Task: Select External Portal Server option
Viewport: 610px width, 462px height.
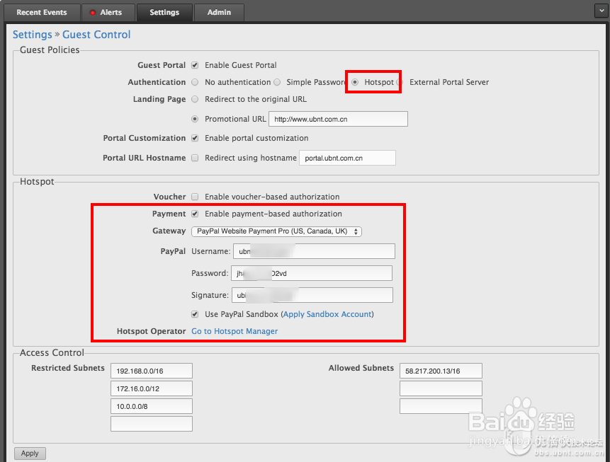Action: click(400, 82)
